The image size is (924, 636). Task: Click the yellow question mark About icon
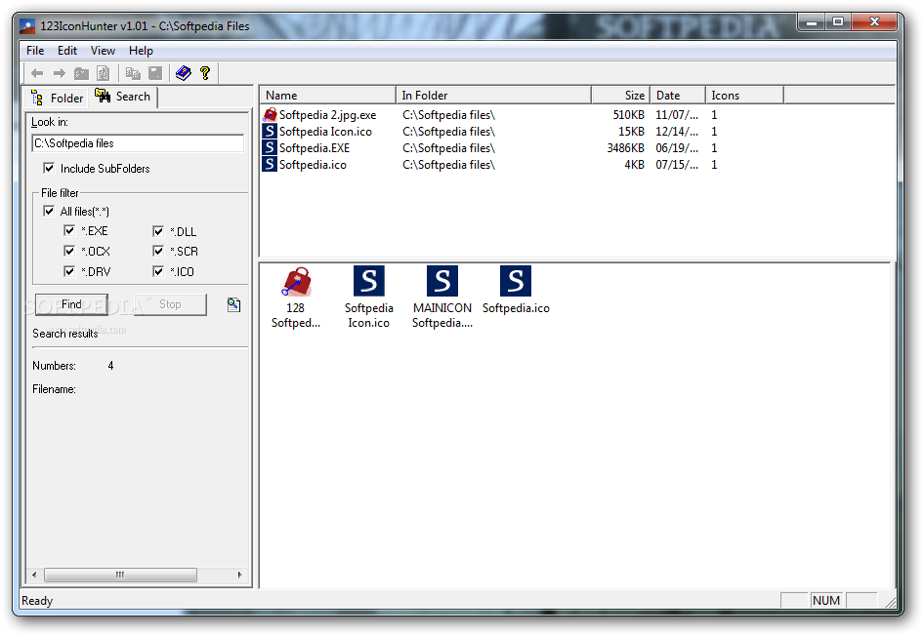[x=205, y=73]
